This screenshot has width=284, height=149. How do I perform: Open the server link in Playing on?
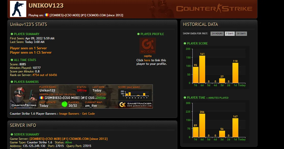point(86,15)
